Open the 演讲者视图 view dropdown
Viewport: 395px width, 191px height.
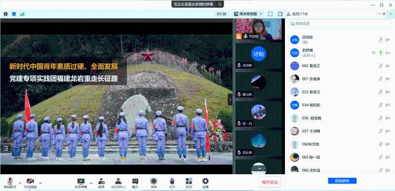coord(248,14)
